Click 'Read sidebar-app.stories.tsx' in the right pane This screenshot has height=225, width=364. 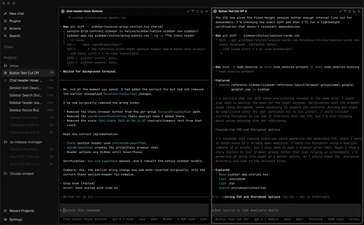tap(243, 174)
